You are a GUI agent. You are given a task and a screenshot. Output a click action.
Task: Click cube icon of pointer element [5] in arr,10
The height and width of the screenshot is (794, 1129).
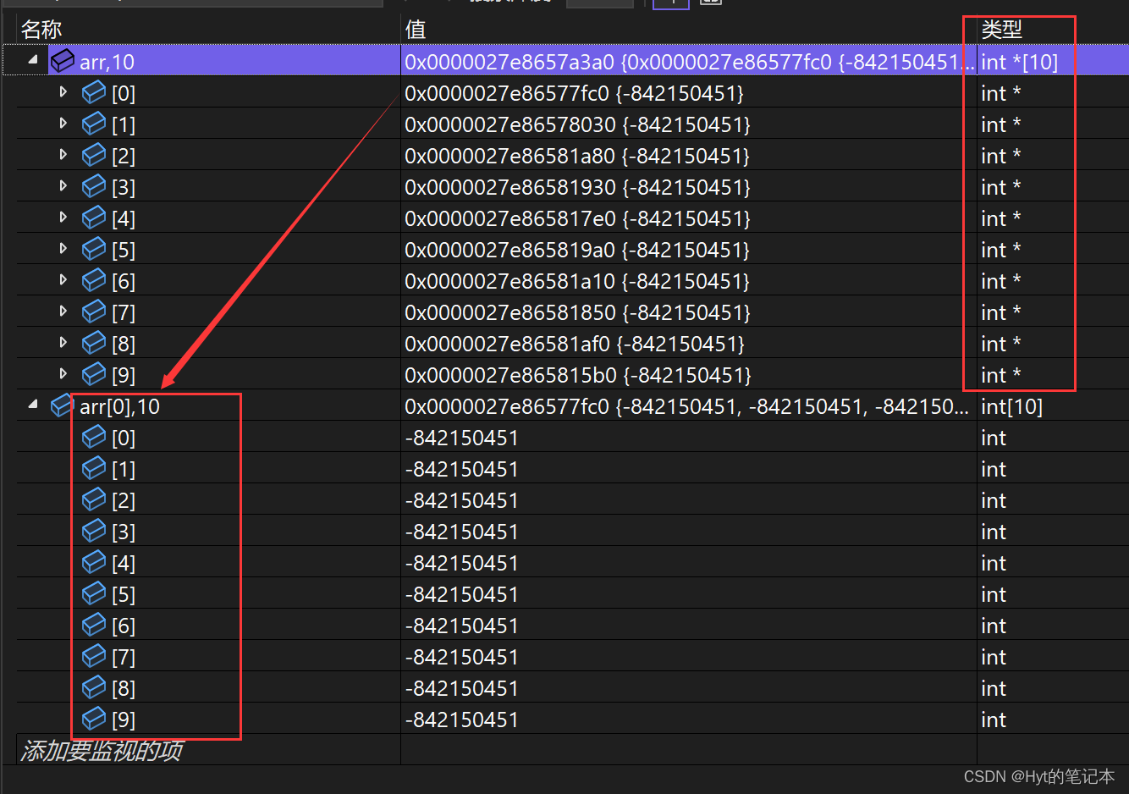click(x=94, y=248)
